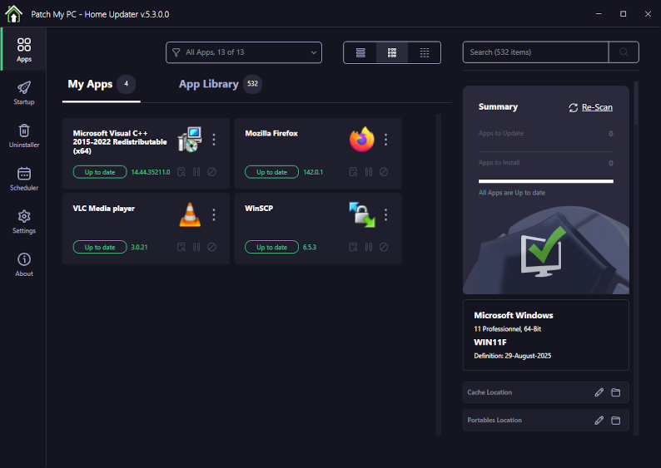Screen dimensions: 661x468
Task: Click the summary progress bar
Action: 546,181
